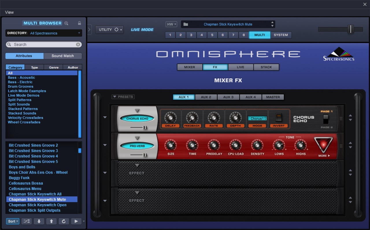The height and width of the screenshot is (230, 370).
Task: Click the Sound Match button
Action: tap(63, 56)
